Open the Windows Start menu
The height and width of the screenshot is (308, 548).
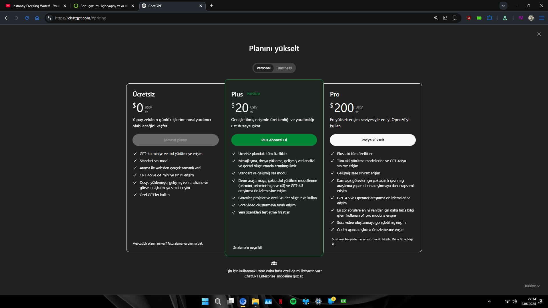click(x=205, y=301)
